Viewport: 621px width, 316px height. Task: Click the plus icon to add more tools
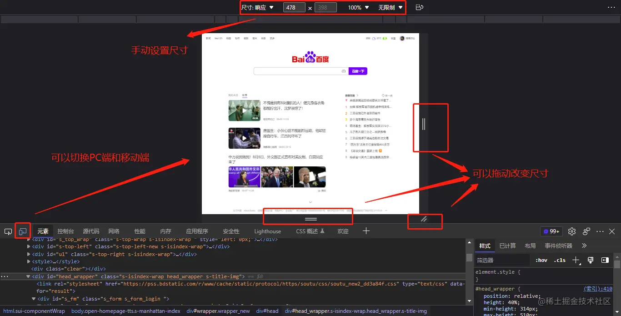[366, 231]
